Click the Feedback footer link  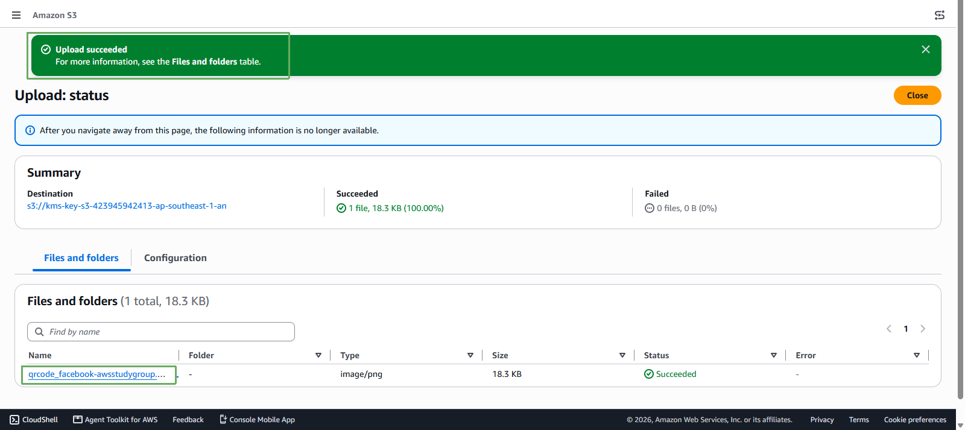[x=188, y=420]
